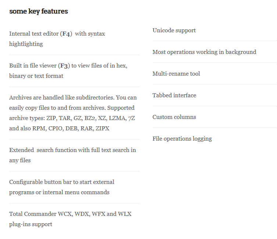
Task: Click the bold F4 shortcut text
Action: point(66,34)
